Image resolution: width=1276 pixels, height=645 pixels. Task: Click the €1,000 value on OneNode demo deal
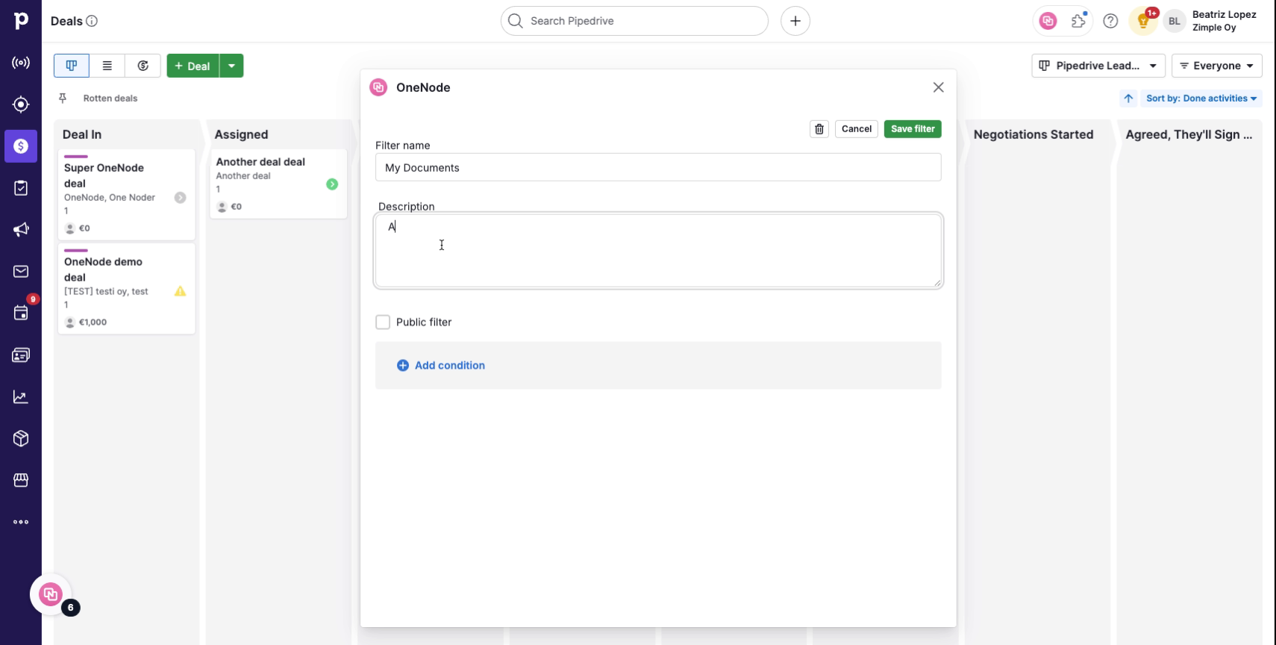click(93, 322)
